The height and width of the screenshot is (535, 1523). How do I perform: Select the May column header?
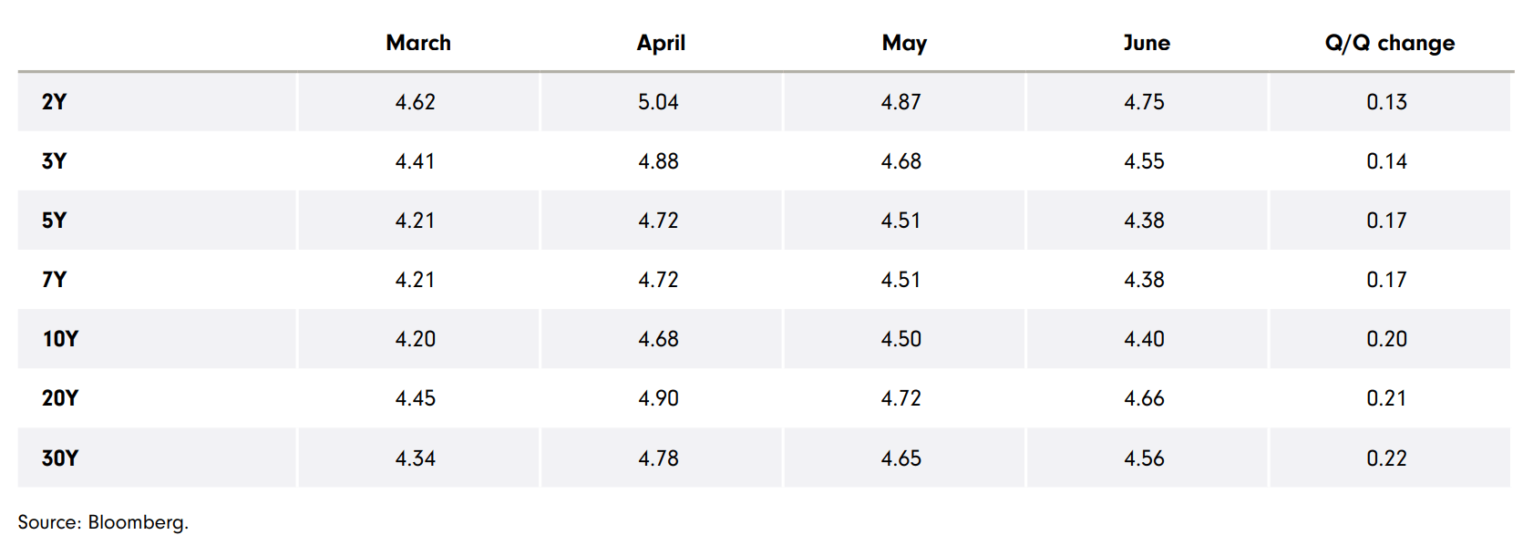904,43
